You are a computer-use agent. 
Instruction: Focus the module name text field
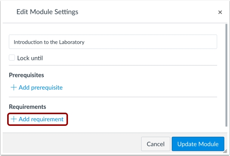[113, 42]
